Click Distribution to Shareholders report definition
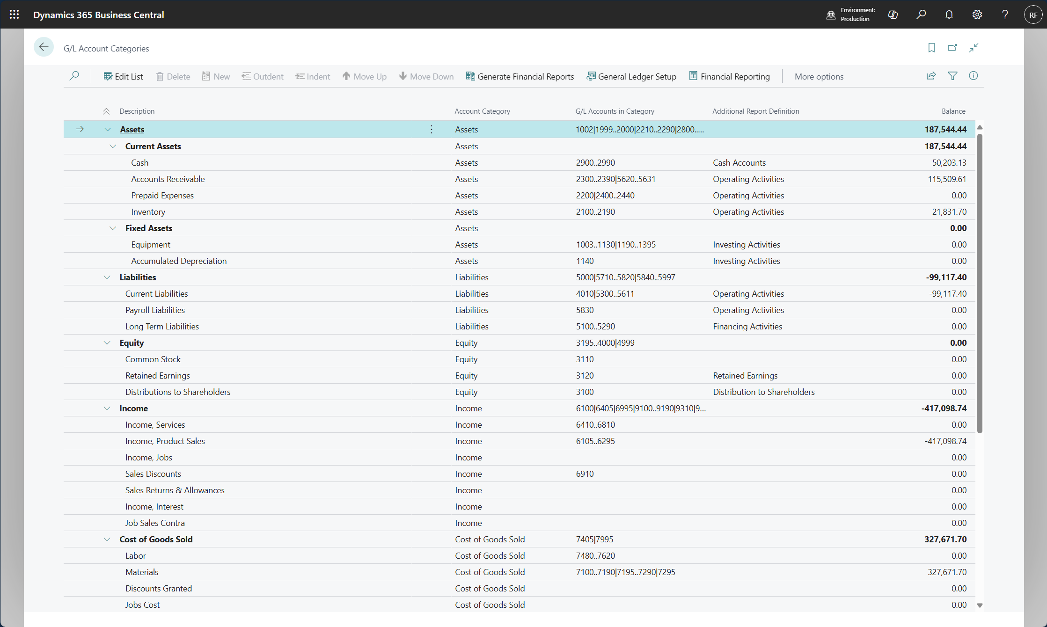1047x627 pixels. [763, 392]
